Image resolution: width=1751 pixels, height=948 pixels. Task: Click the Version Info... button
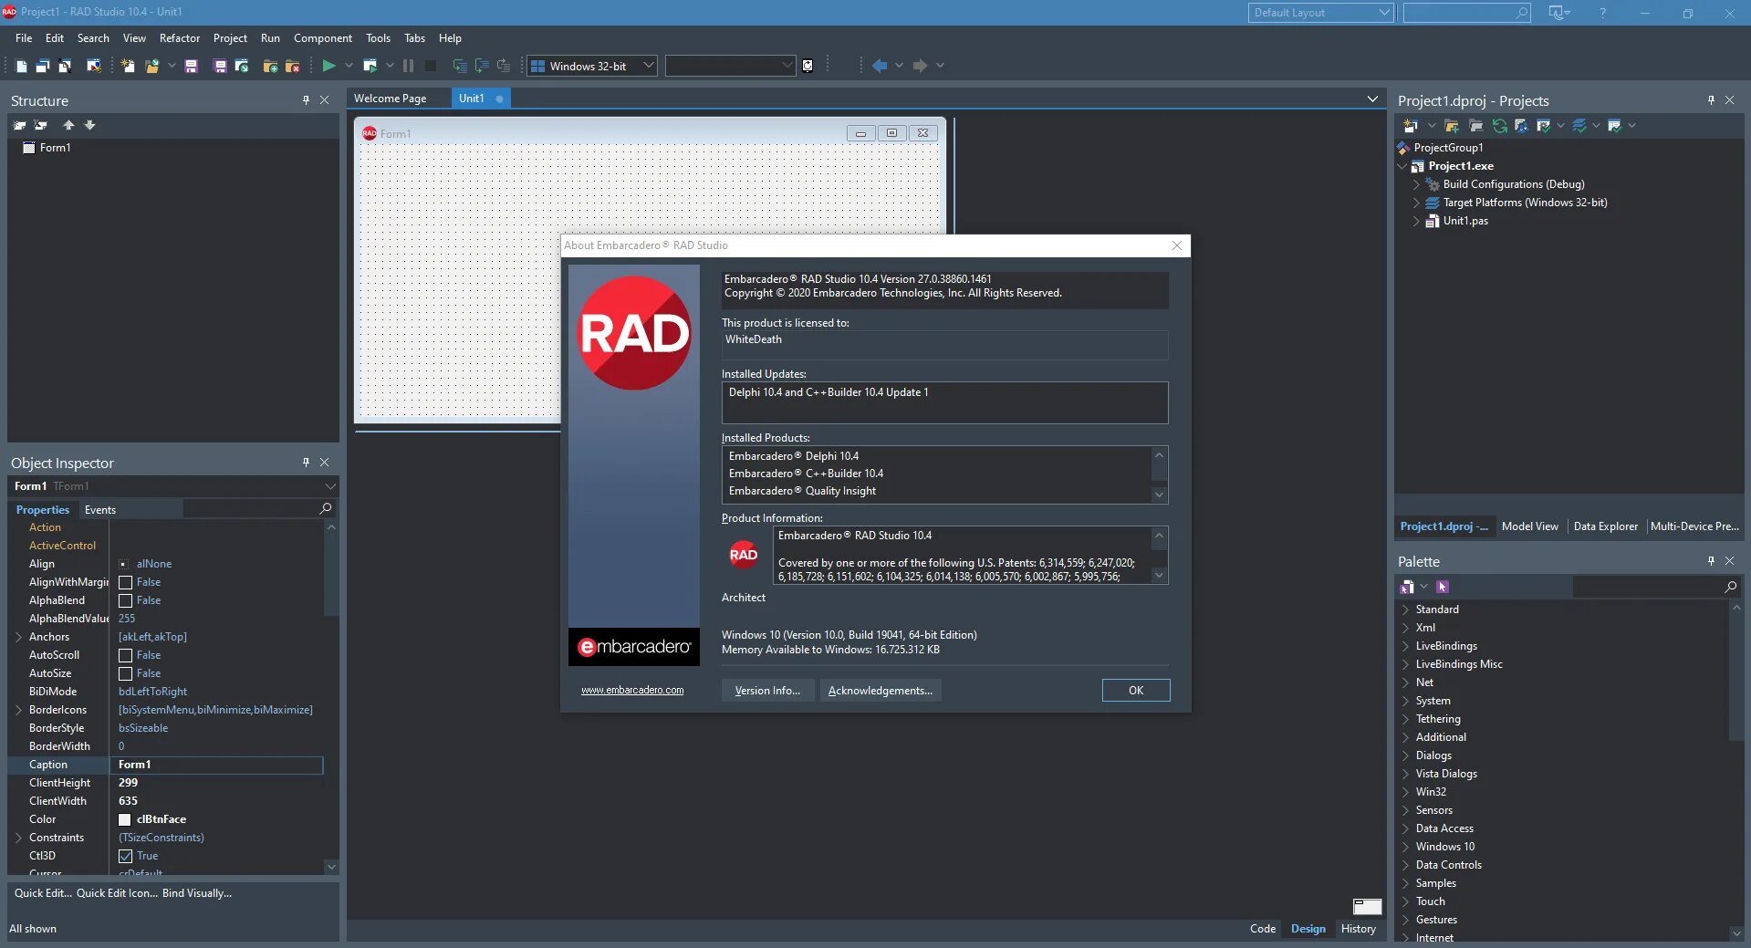coord(767,691)
